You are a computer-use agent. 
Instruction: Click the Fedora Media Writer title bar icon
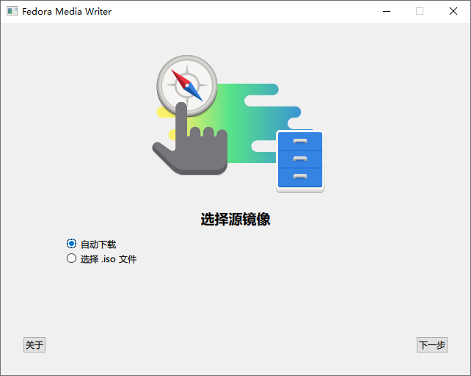12,12
